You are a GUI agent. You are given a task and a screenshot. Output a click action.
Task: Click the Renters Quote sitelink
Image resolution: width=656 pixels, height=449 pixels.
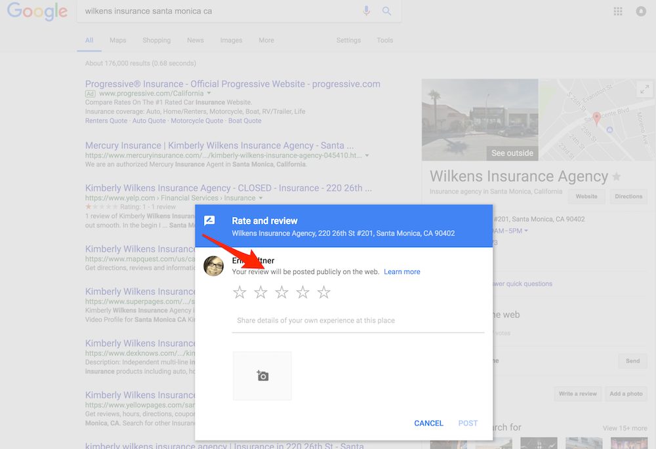(x=106, y=121)
